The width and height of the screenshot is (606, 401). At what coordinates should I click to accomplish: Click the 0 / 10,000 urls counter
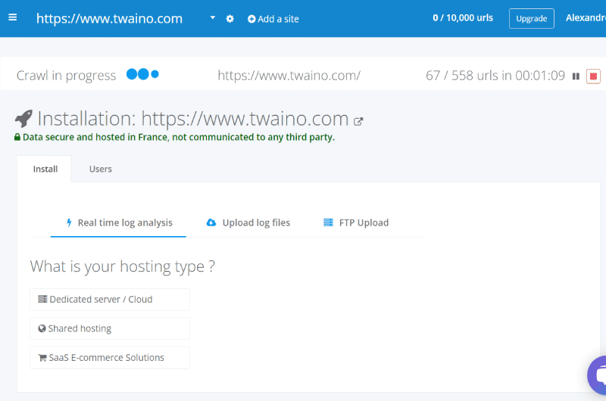pos(463,17)
